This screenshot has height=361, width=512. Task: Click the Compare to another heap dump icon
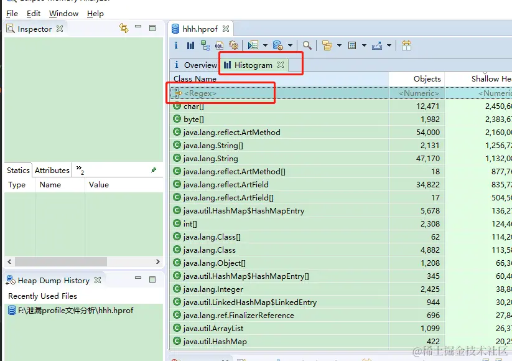[406, 45]
